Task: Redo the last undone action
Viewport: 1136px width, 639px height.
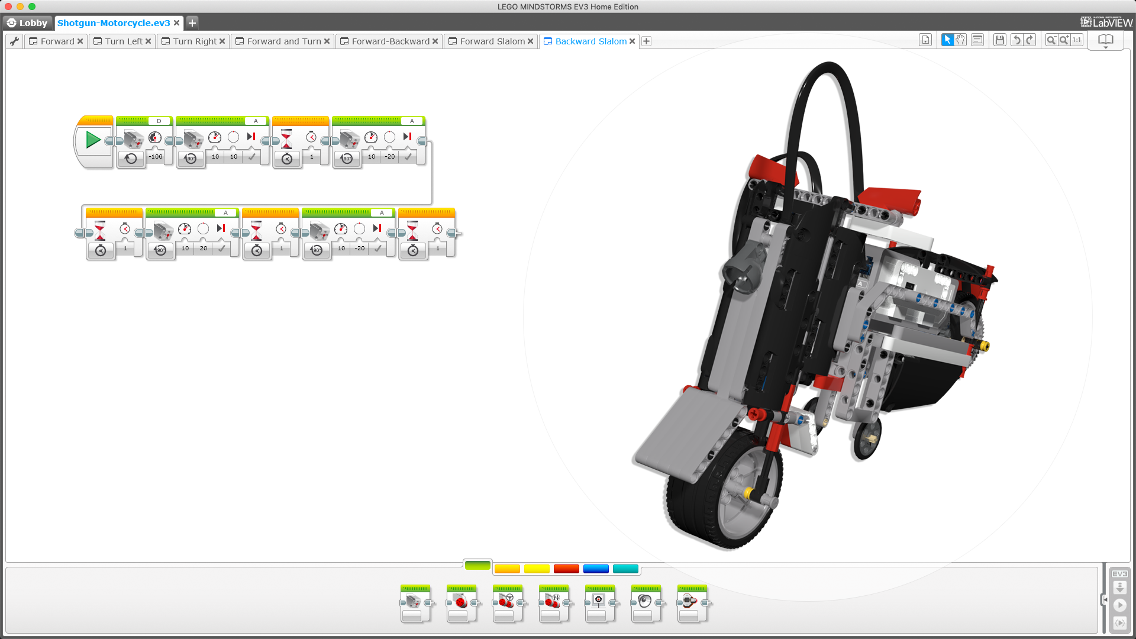Action: click(1029, 40)
